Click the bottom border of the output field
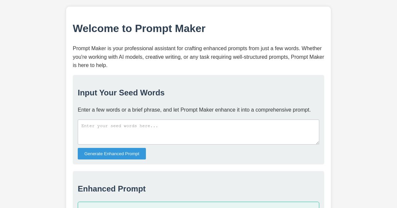This screenshot has width=397, height=208. (198, 208)
